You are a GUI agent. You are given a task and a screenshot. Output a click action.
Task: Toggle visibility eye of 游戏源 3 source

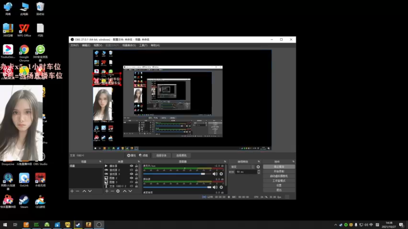click(132, 174)
